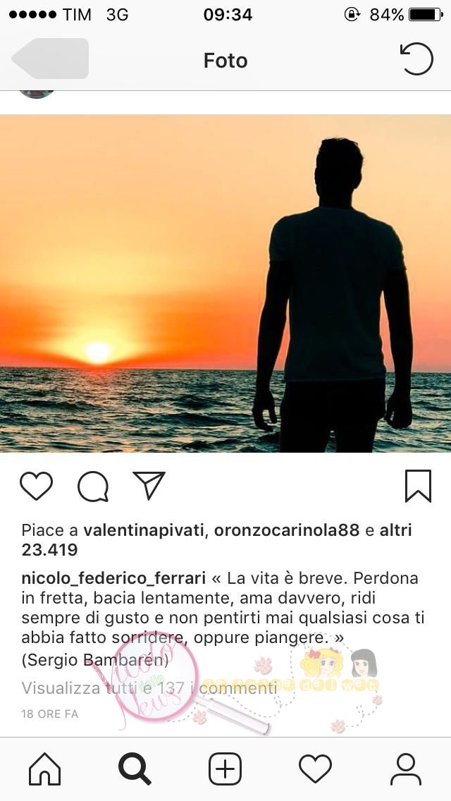Share the post via paper plane icon
This screenshot has height=801, width=451.
(149, 485)
